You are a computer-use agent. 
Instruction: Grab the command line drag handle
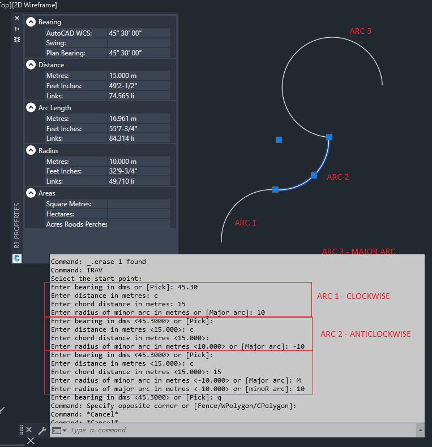22,429
